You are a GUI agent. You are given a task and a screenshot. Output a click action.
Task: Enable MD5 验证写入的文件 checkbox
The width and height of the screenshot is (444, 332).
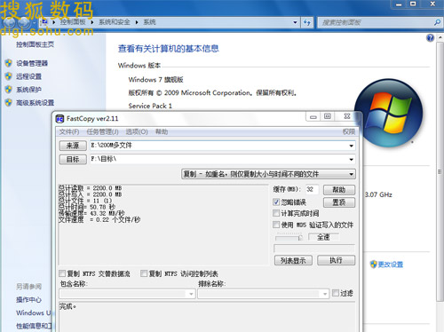pos(276,225)
